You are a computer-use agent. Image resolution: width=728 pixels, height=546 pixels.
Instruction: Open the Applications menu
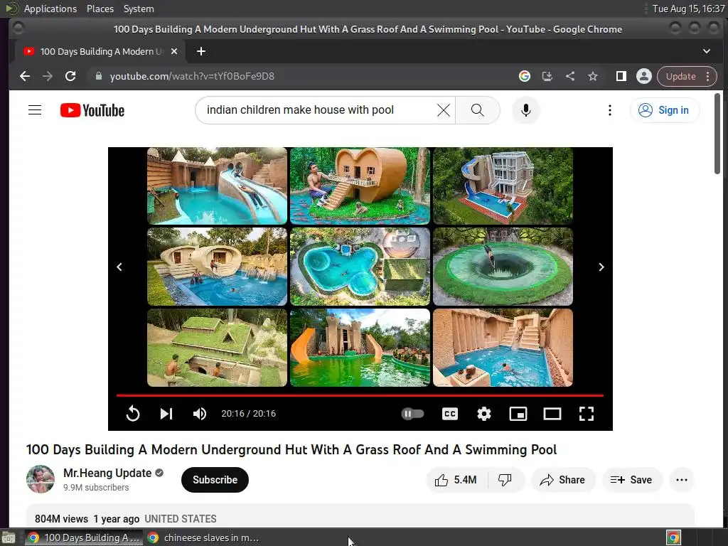[50, 9]
